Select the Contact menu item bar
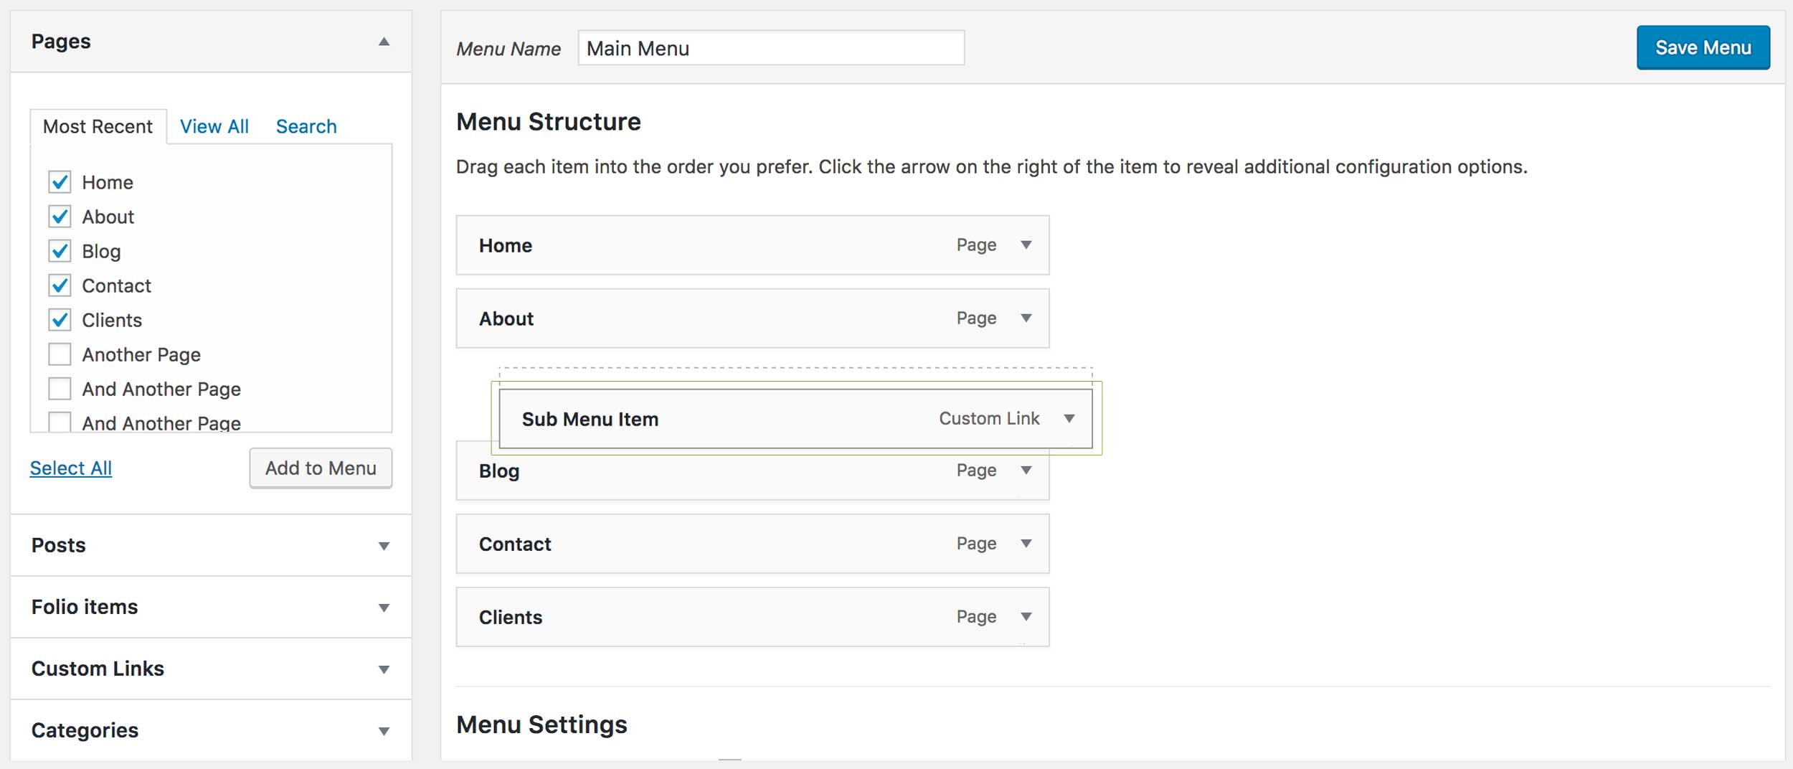The height and width of the screenshot is (769, 1793). [x=752, y=544]
